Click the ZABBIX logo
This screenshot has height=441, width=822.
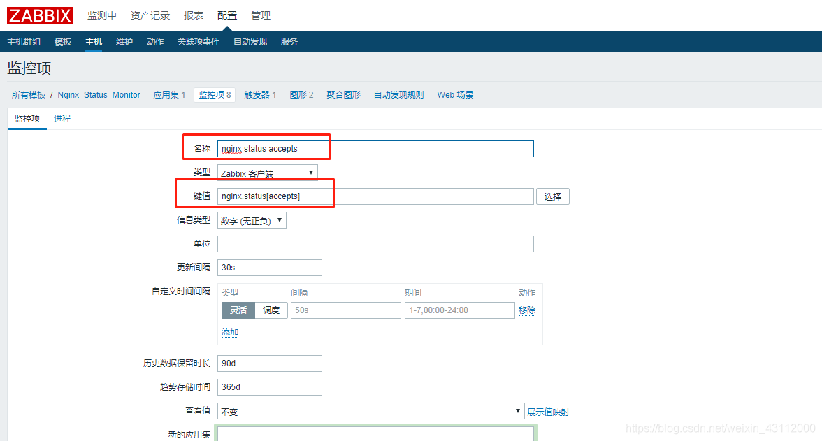[40, 16]
